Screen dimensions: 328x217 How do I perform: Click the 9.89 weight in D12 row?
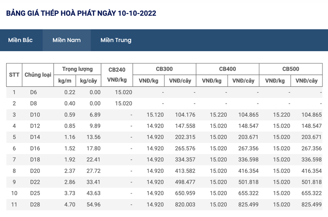point(95,126)
